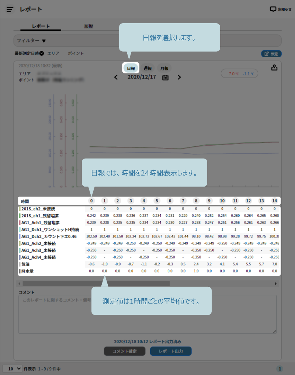295x375 pixels.
Task: Select the 日報 daily report tab
Action: pyautogui.click(x=131, y=68)
